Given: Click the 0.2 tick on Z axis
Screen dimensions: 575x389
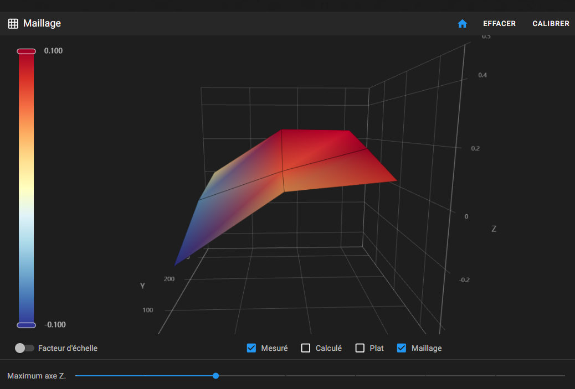Looking at the screenshot, I should click(475, 148).
